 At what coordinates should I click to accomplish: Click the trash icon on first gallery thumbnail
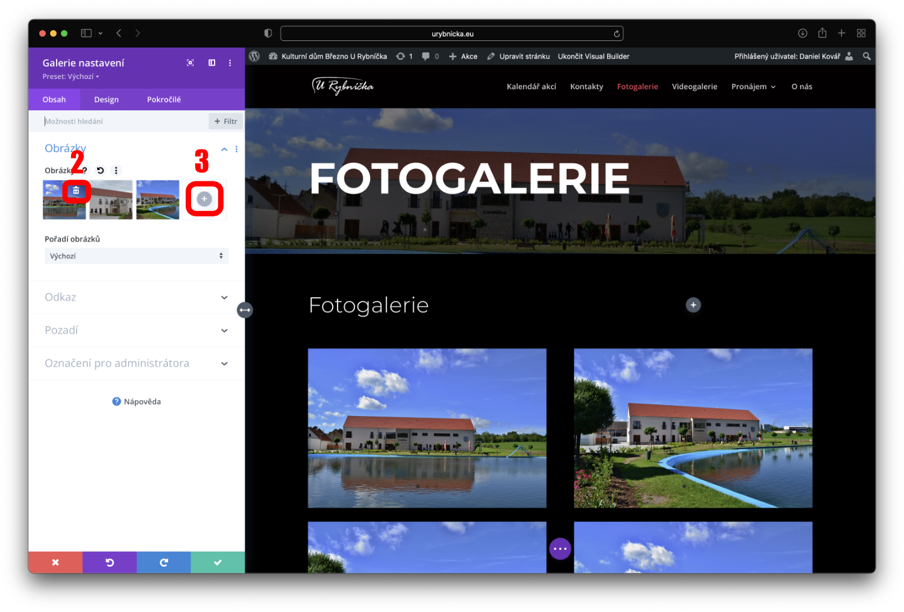click(76, 191)
